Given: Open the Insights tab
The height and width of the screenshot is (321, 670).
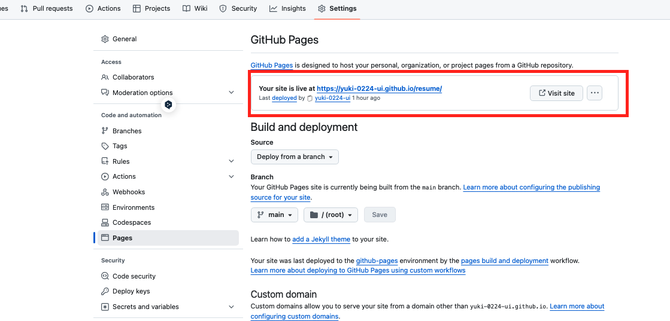Looking at the screenshot, I should (x=287, y=8).
